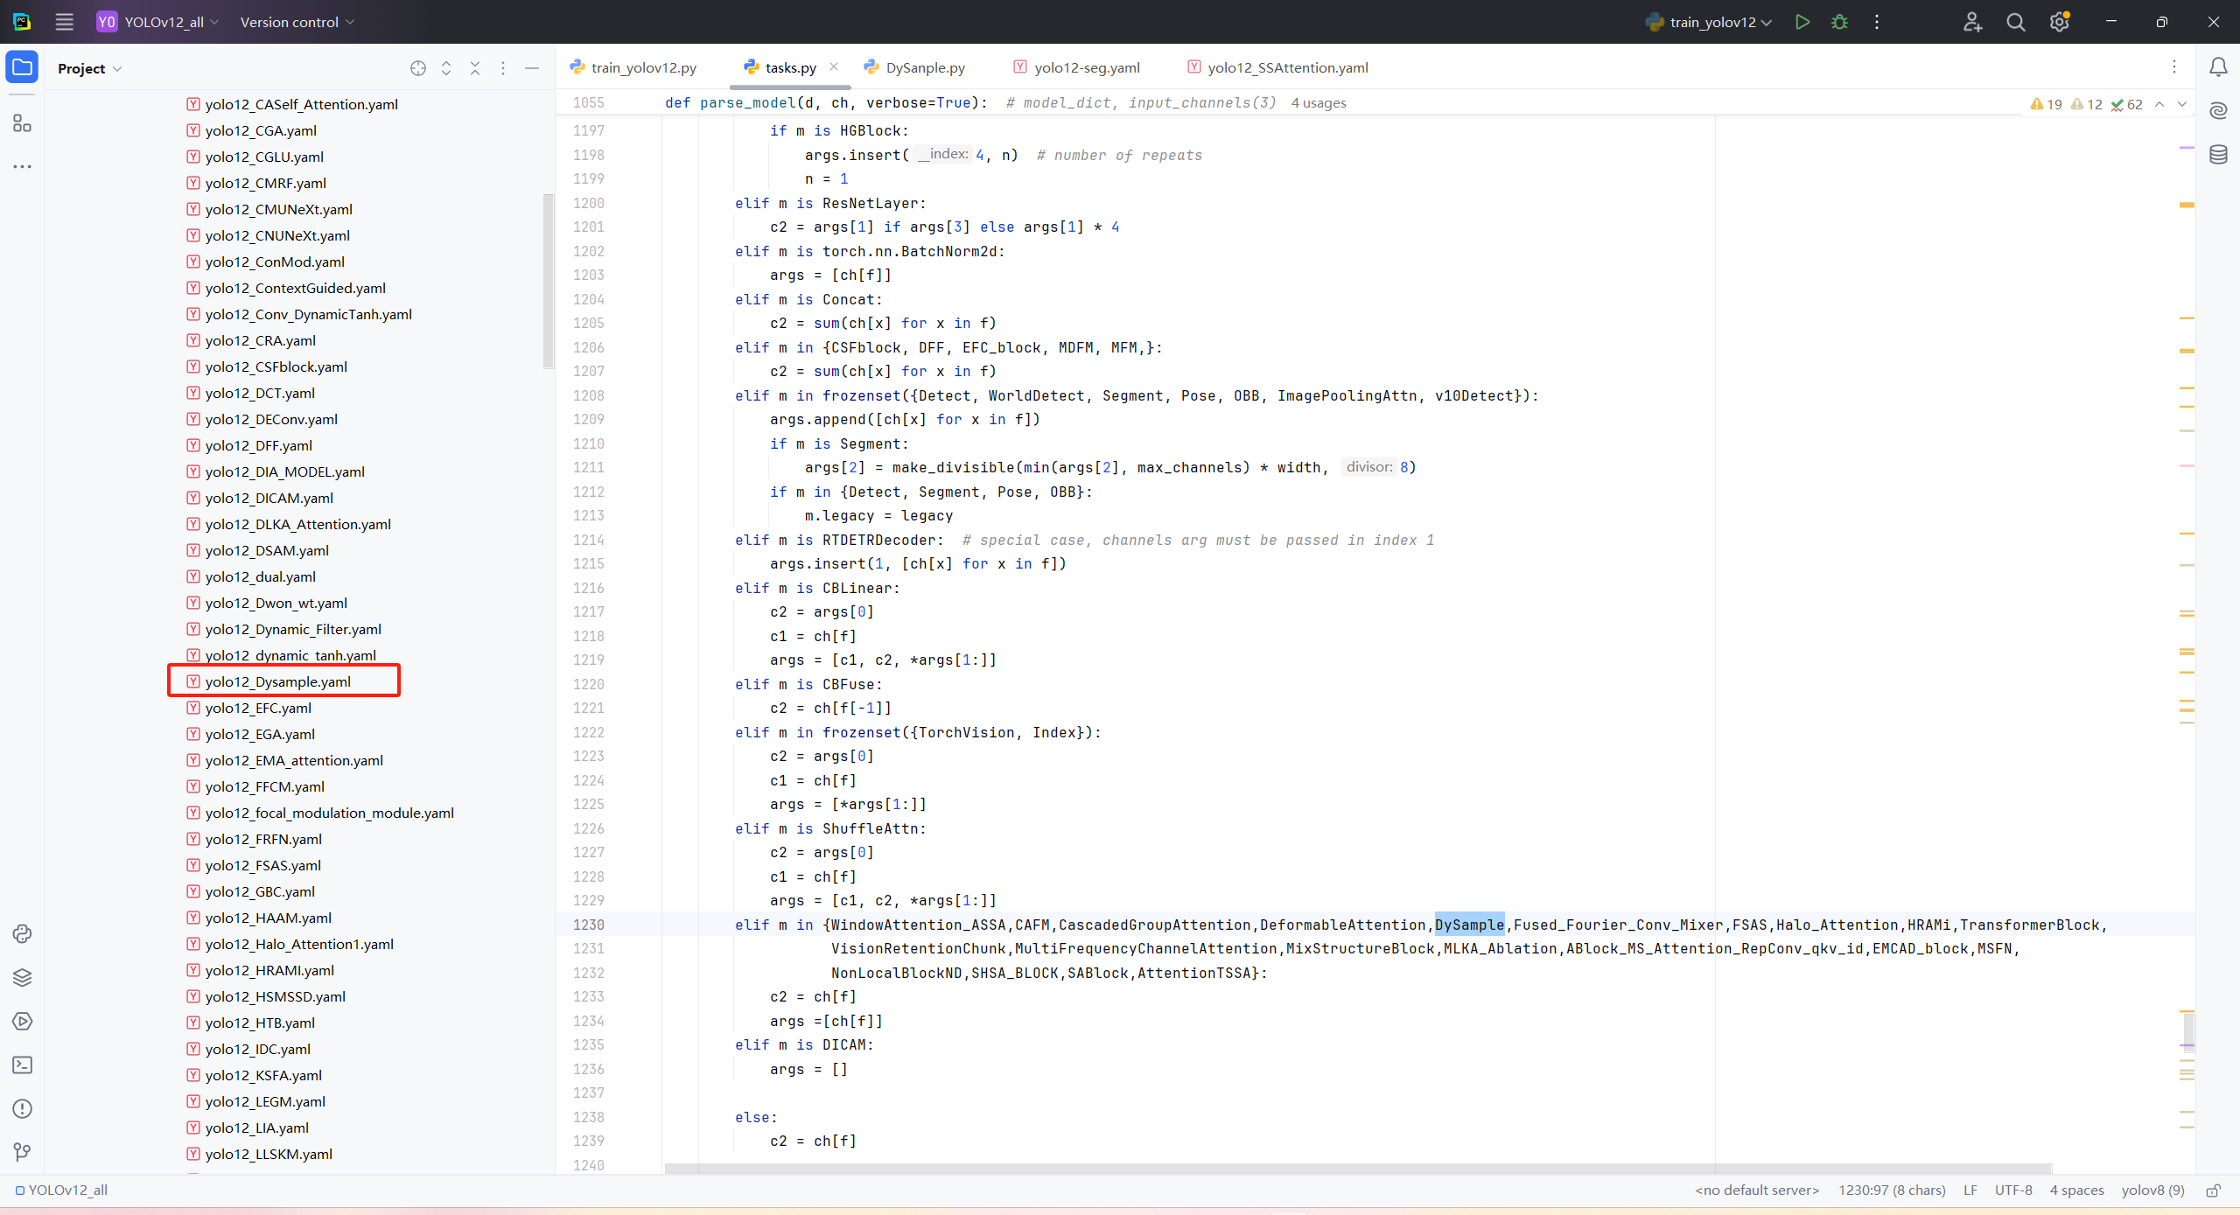
Task: Switch to the DySanple.py tab
Action: (x=924, y=67)
